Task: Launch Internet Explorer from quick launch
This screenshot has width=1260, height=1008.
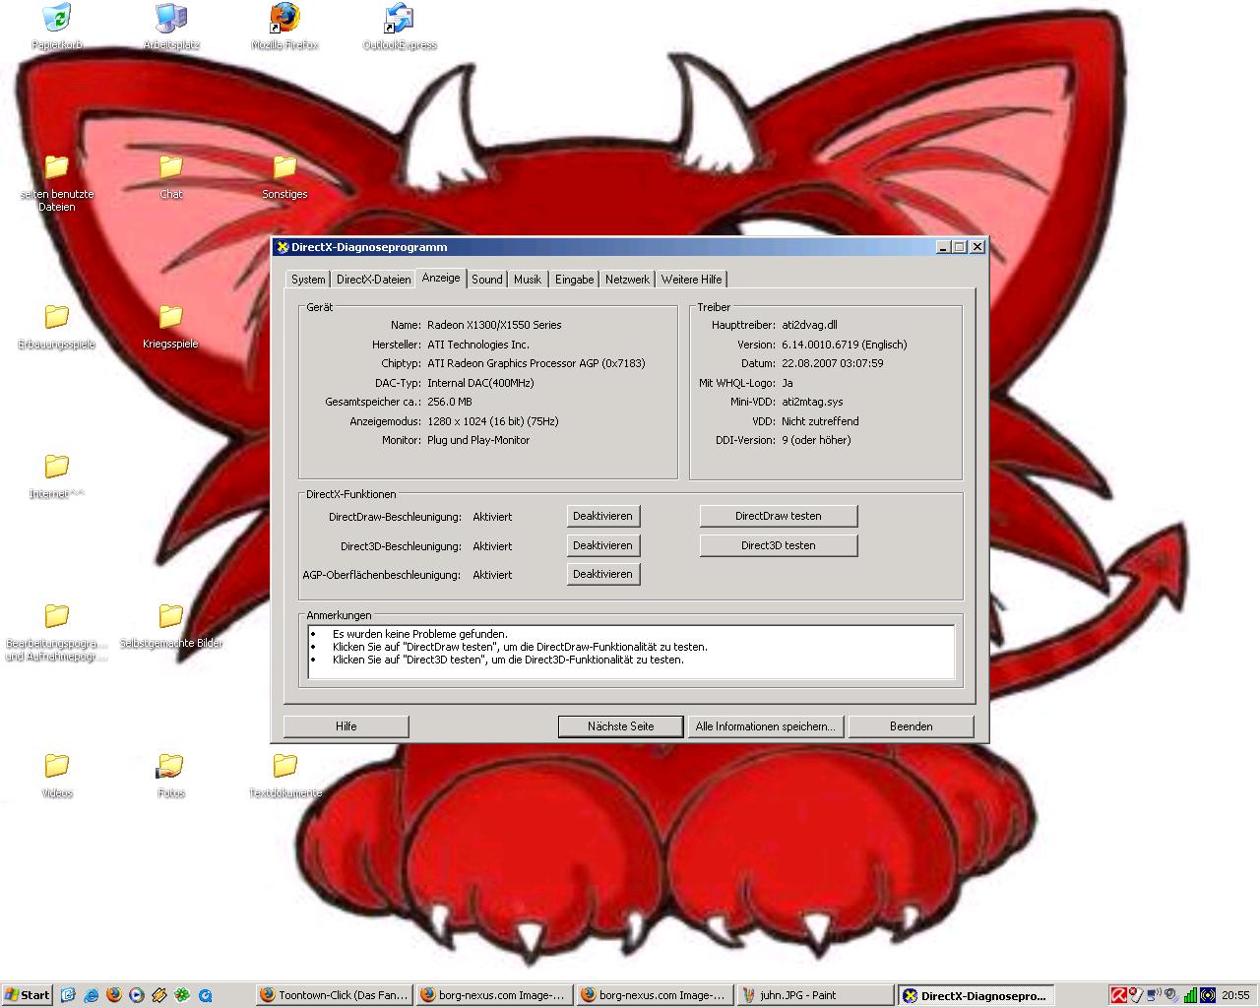Action: coord(92,995)
